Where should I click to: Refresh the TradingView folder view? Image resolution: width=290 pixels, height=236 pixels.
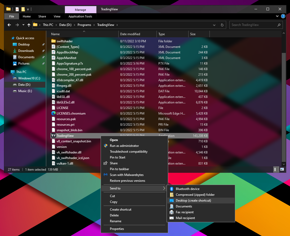[222, 25]
